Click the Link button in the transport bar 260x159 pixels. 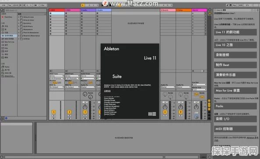[x=4, y=5]
